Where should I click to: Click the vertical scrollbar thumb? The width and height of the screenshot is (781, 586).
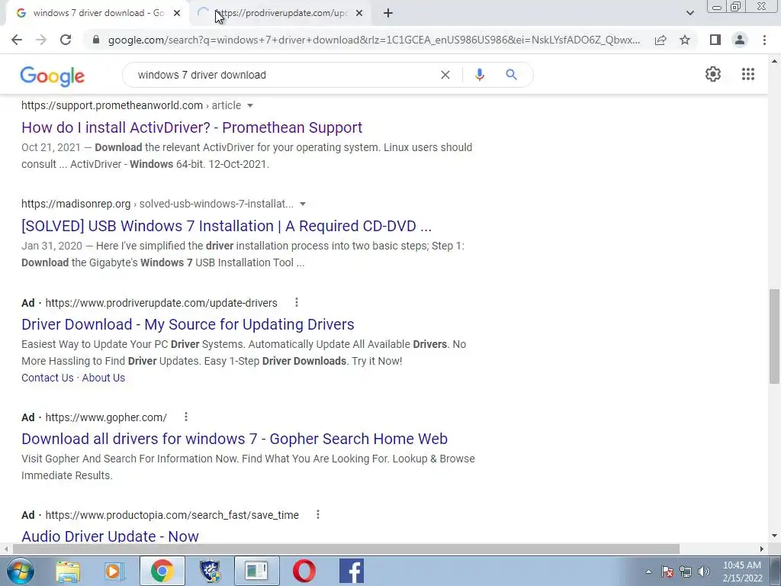775,336
